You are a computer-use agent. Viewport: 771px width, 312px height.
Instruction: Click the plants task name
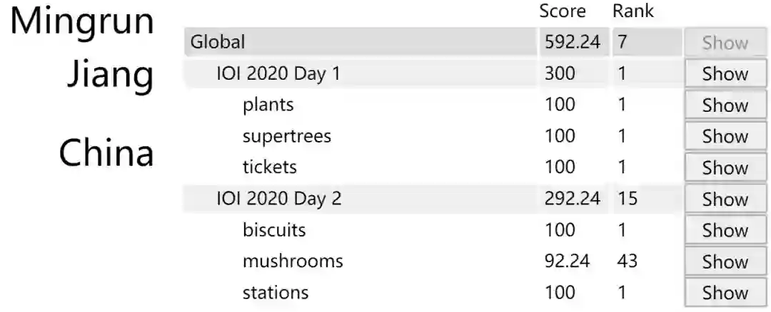[268, 105]
